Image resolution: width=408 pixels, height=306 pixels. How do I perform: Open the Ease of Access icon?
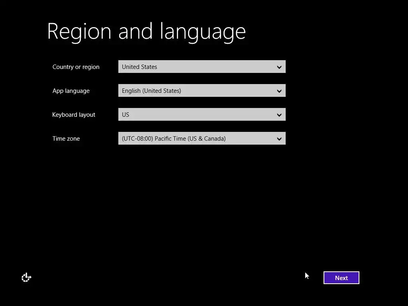coord(26,278)
